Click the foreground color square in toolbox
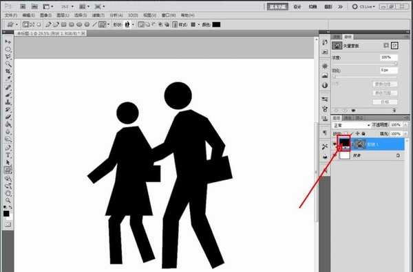 point(6,214)
